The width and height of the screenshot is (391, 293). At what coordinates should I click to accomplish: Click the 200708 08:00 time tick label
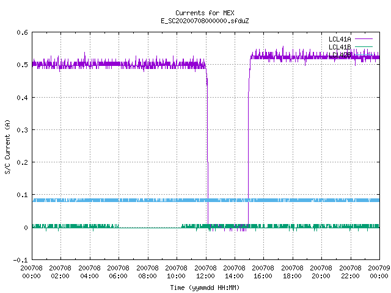pos(147,272)
